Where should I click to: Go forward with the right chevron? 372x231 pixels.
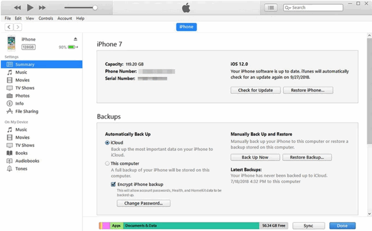click(18, 27)
